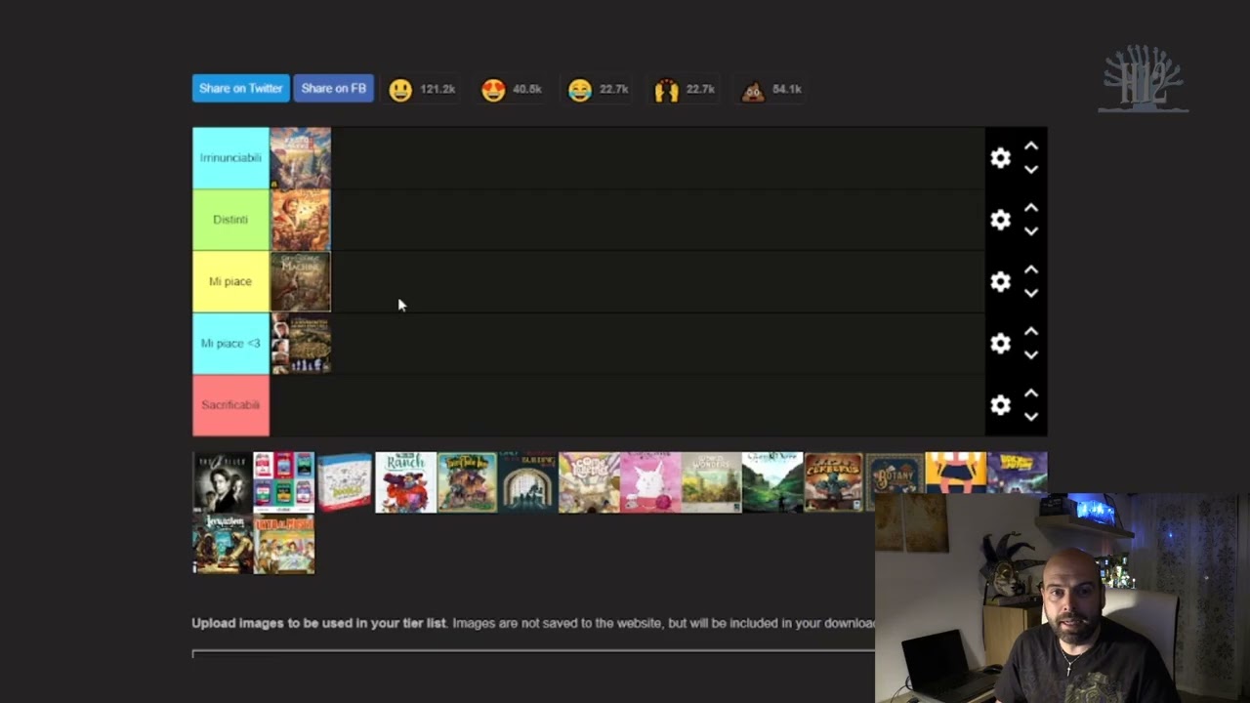Move Mi piace <3 tier down
This screenshot has width=1250, height=703.
[x=1030, y=355]
